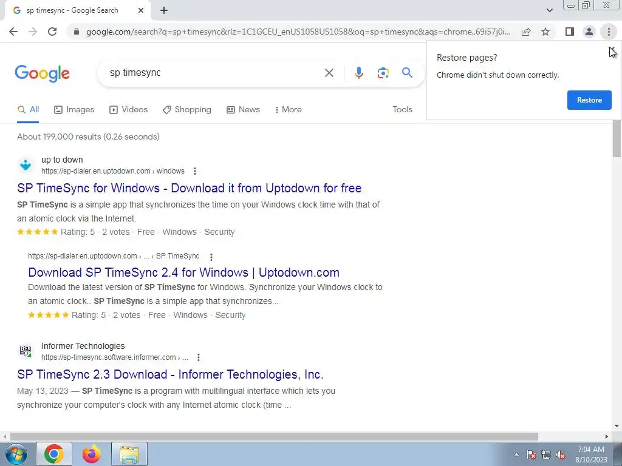Open the search Tools options
The height and width of the screenshot is (466, 622).
click(402, 110)
